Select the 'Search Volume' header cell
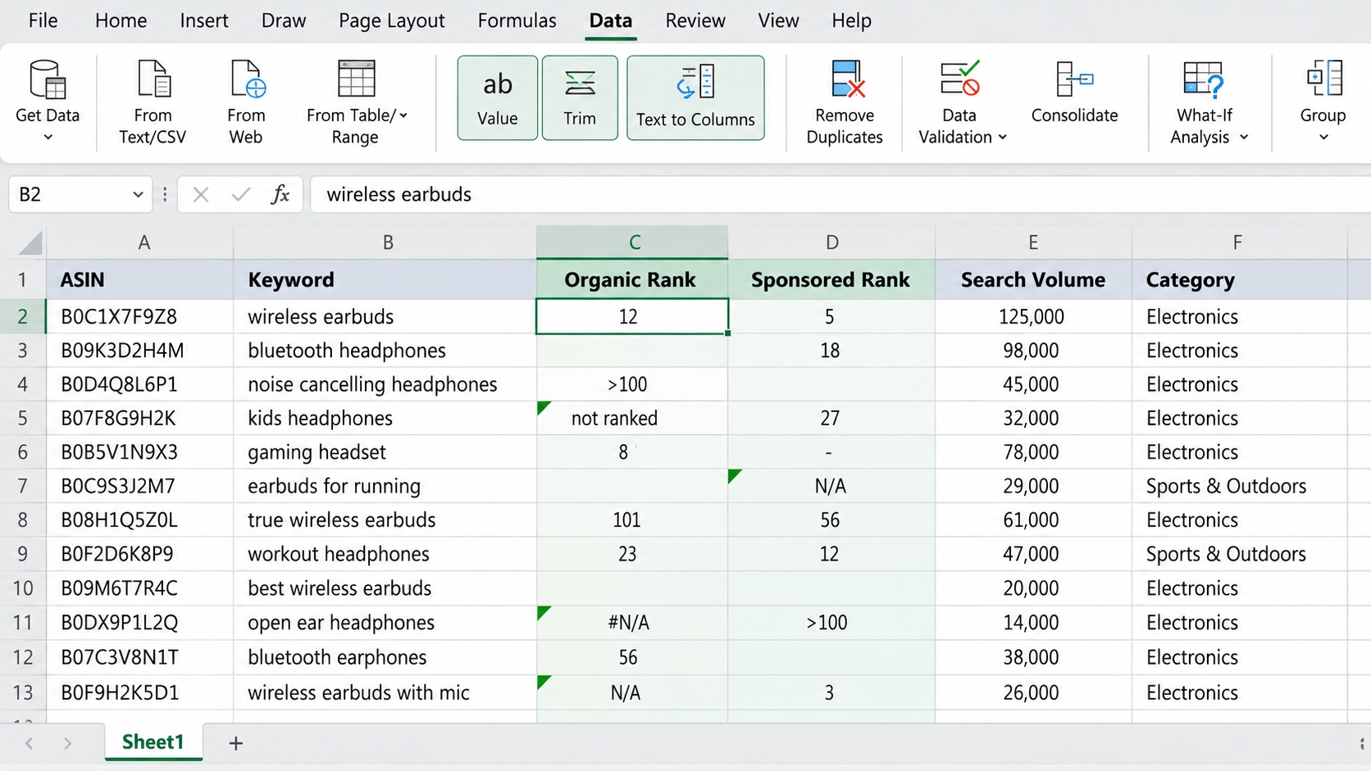1371x771 pixels. 1033,279
